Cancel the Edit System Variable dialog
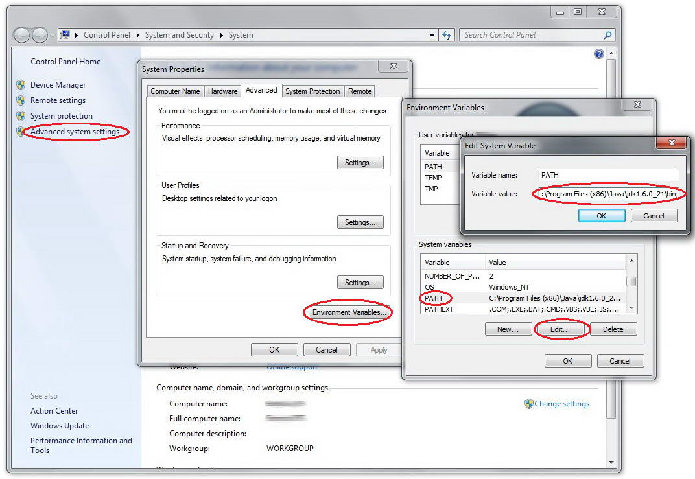The image size is (695, 479). click(x=654, y=216)
